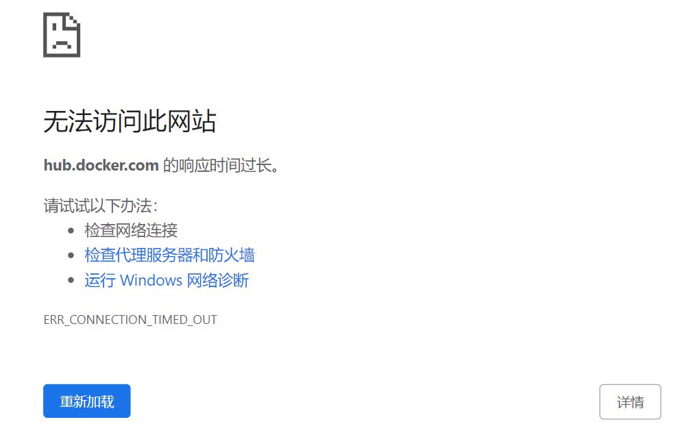Viewport: 691px width, 437px height.
Task: Click the 检查网络连接 list item
Action: (x=131, y=230)
